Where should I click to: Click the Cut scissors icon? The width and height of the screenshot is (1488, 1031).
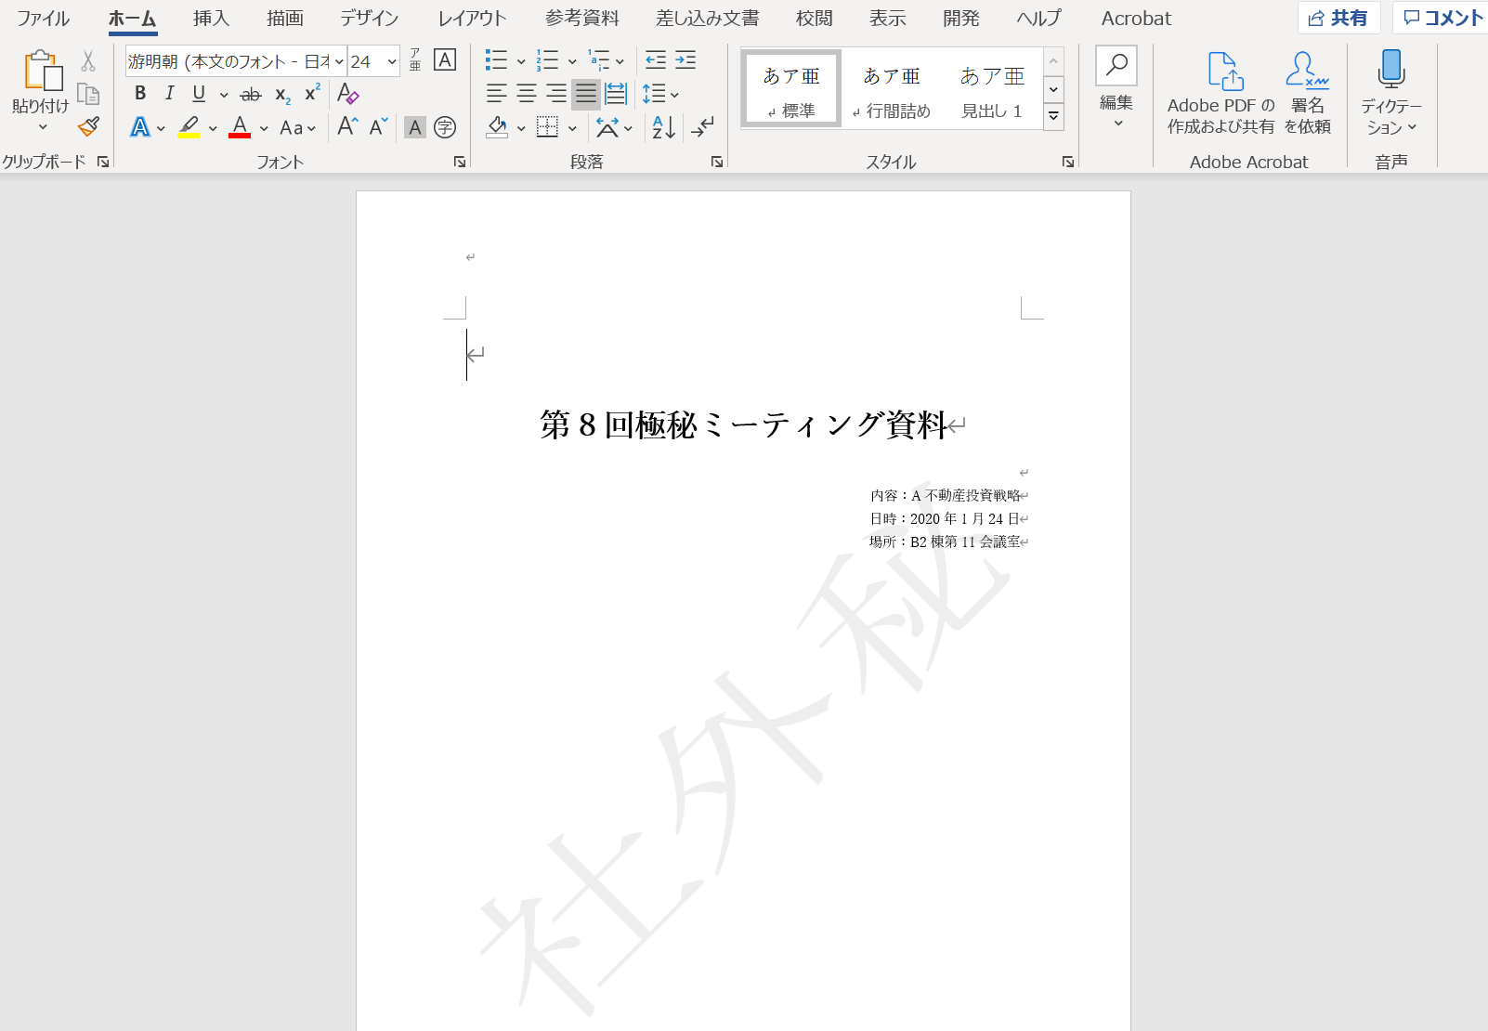[x=88, y=61]
